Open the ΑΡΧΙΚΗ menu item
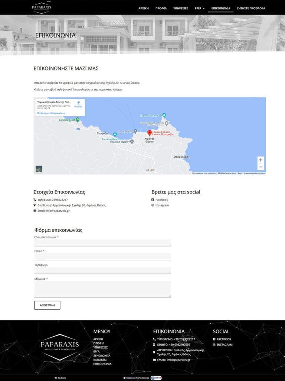 144,8
